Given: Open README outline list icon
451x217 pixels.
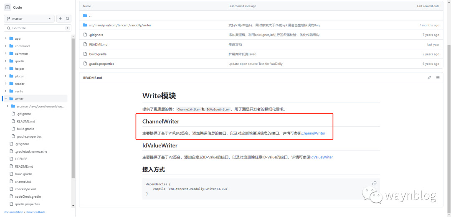Looking at the screenshot, I should click(x=438, y=77).
